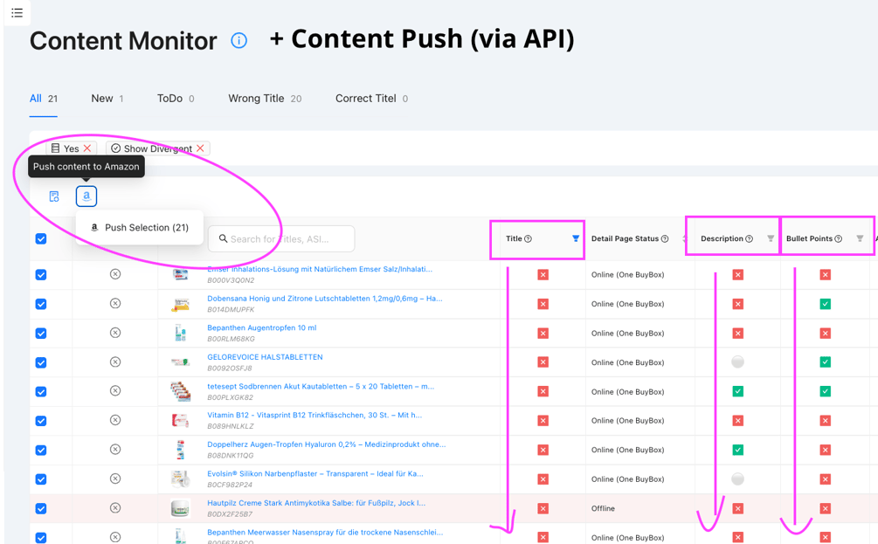Open the Dobensana Honig und Zitrone product link
The height and width of the screenshot is (544, 878).
pos(325,299)
